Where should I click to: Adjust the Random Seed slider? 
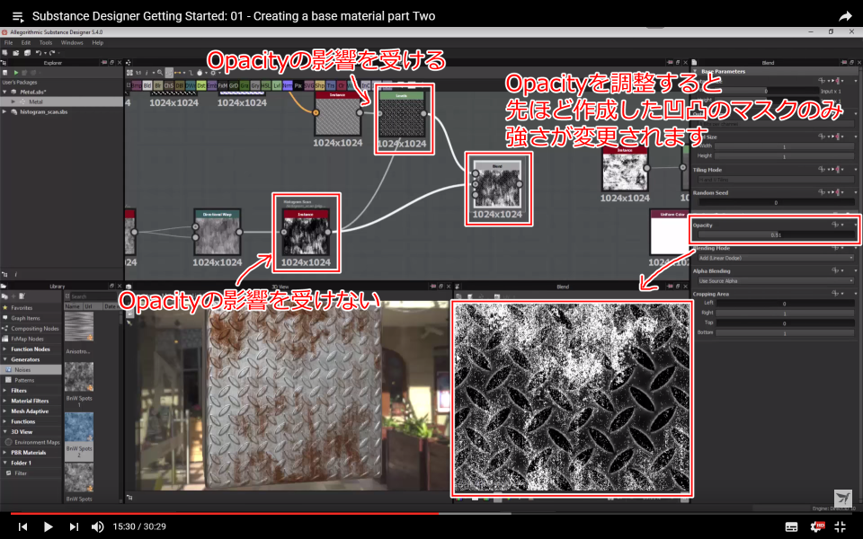point(776,203)
